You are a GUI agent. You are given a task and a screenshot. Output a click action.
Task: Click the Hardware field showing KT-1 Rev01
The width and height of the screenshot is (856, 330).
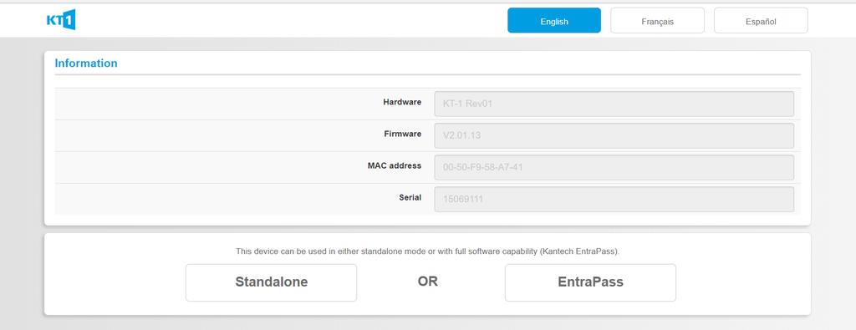tap(614, 104)
